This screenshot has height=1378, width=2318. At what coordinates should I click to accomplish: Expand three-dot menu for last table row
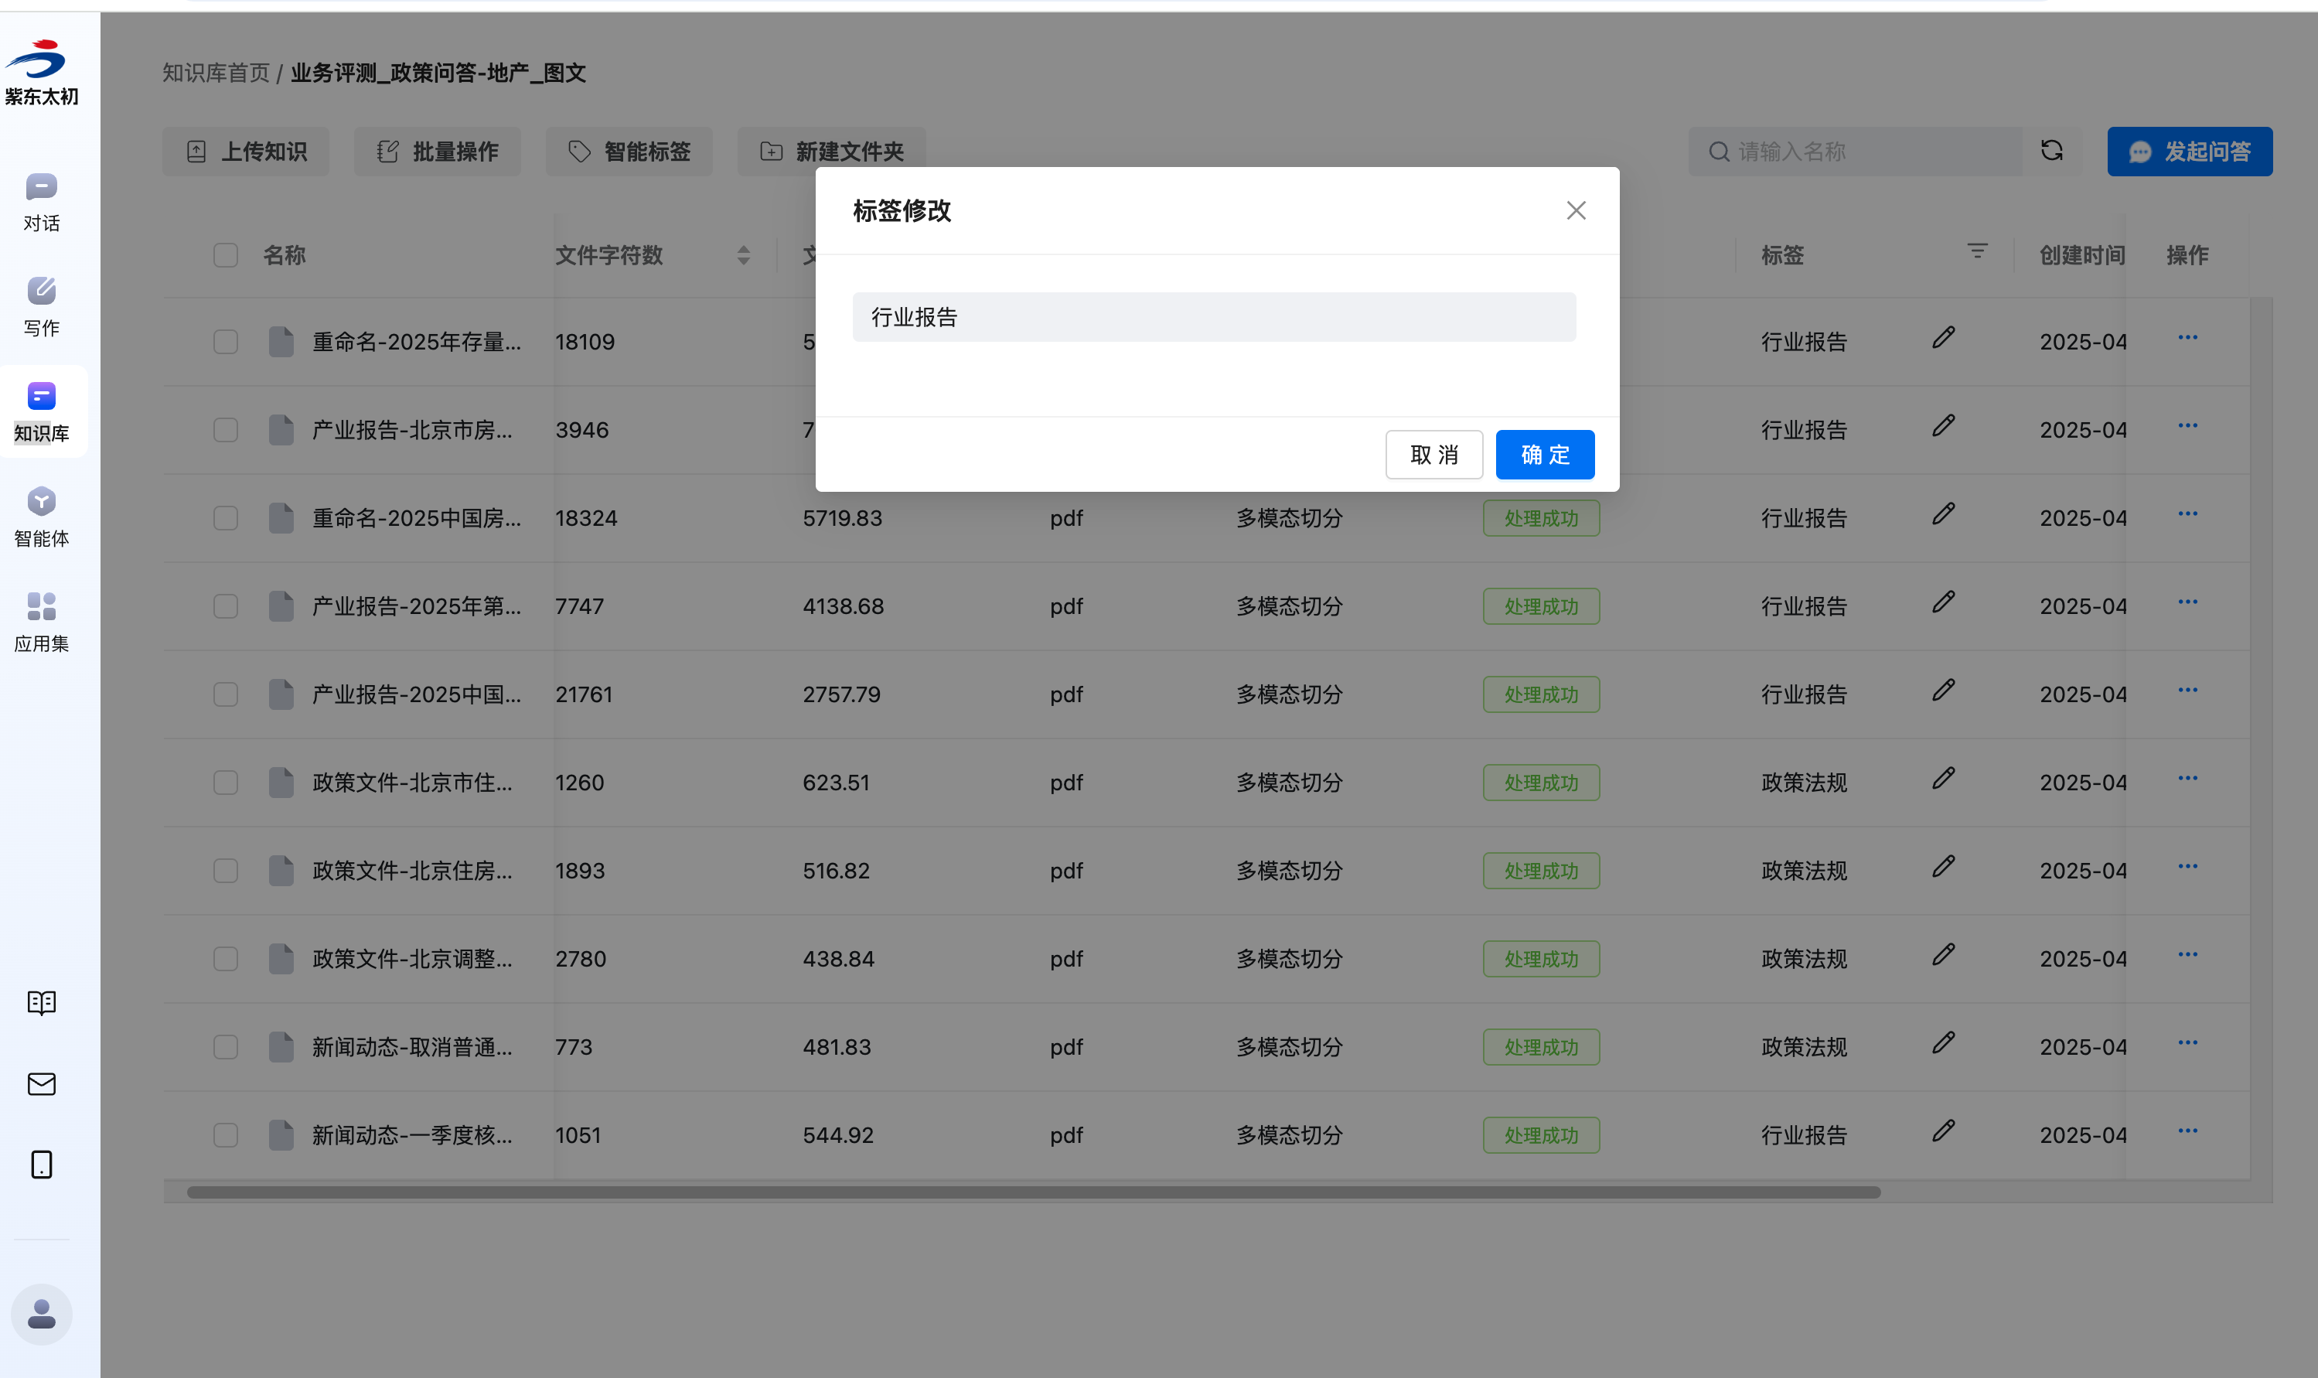[x=2187, y=1131]
